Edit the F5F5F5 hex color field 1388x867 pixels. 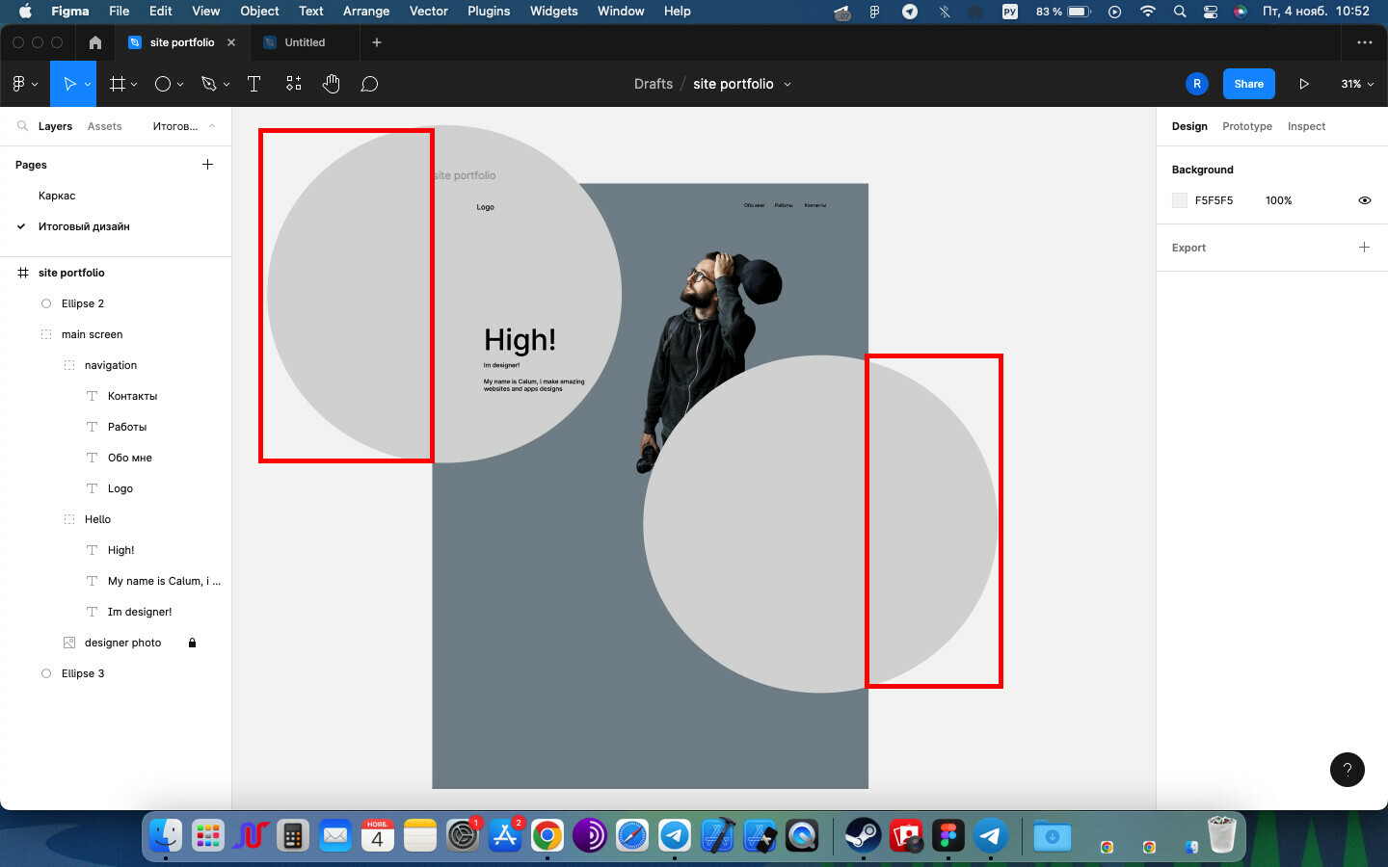point(1214,200)
